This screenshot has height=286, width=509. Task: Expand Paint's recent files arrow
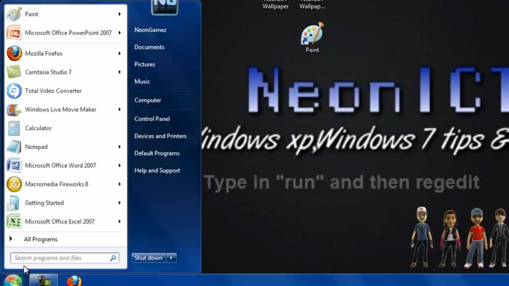pyautogui.click(x=119, y=14)
